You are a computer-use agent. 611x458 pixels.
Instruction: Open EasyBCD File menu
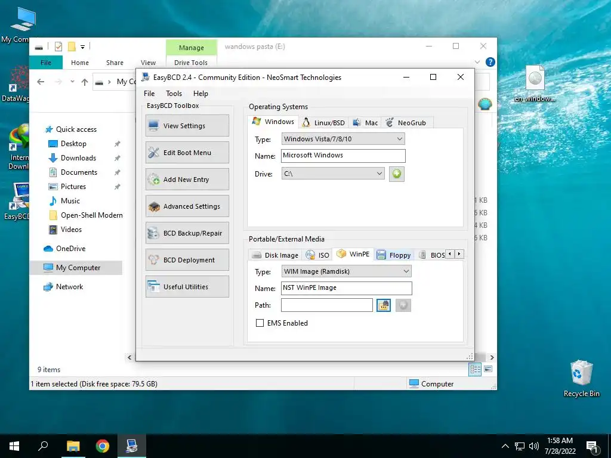[x=149, y=94]
